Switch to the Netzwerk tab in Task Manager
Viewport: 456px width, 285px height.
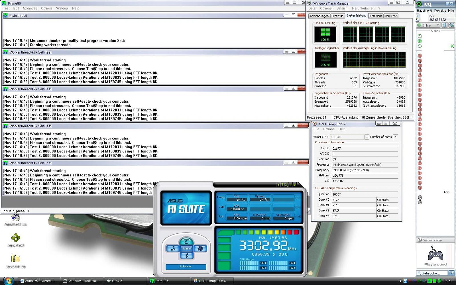point(376,16)
